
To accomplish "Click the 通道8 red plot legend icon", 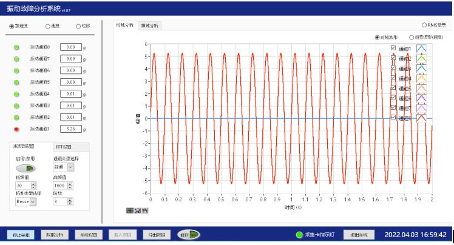I will (421, 117).
